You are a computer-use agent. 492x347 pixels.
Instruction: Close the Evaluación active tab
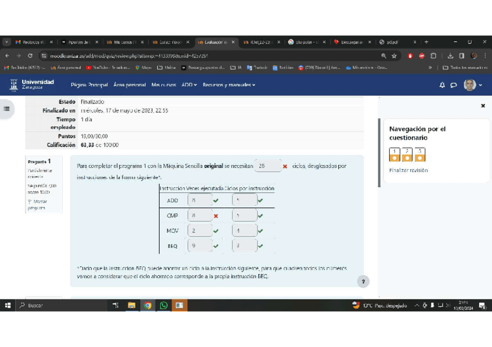tap(233, 42)
